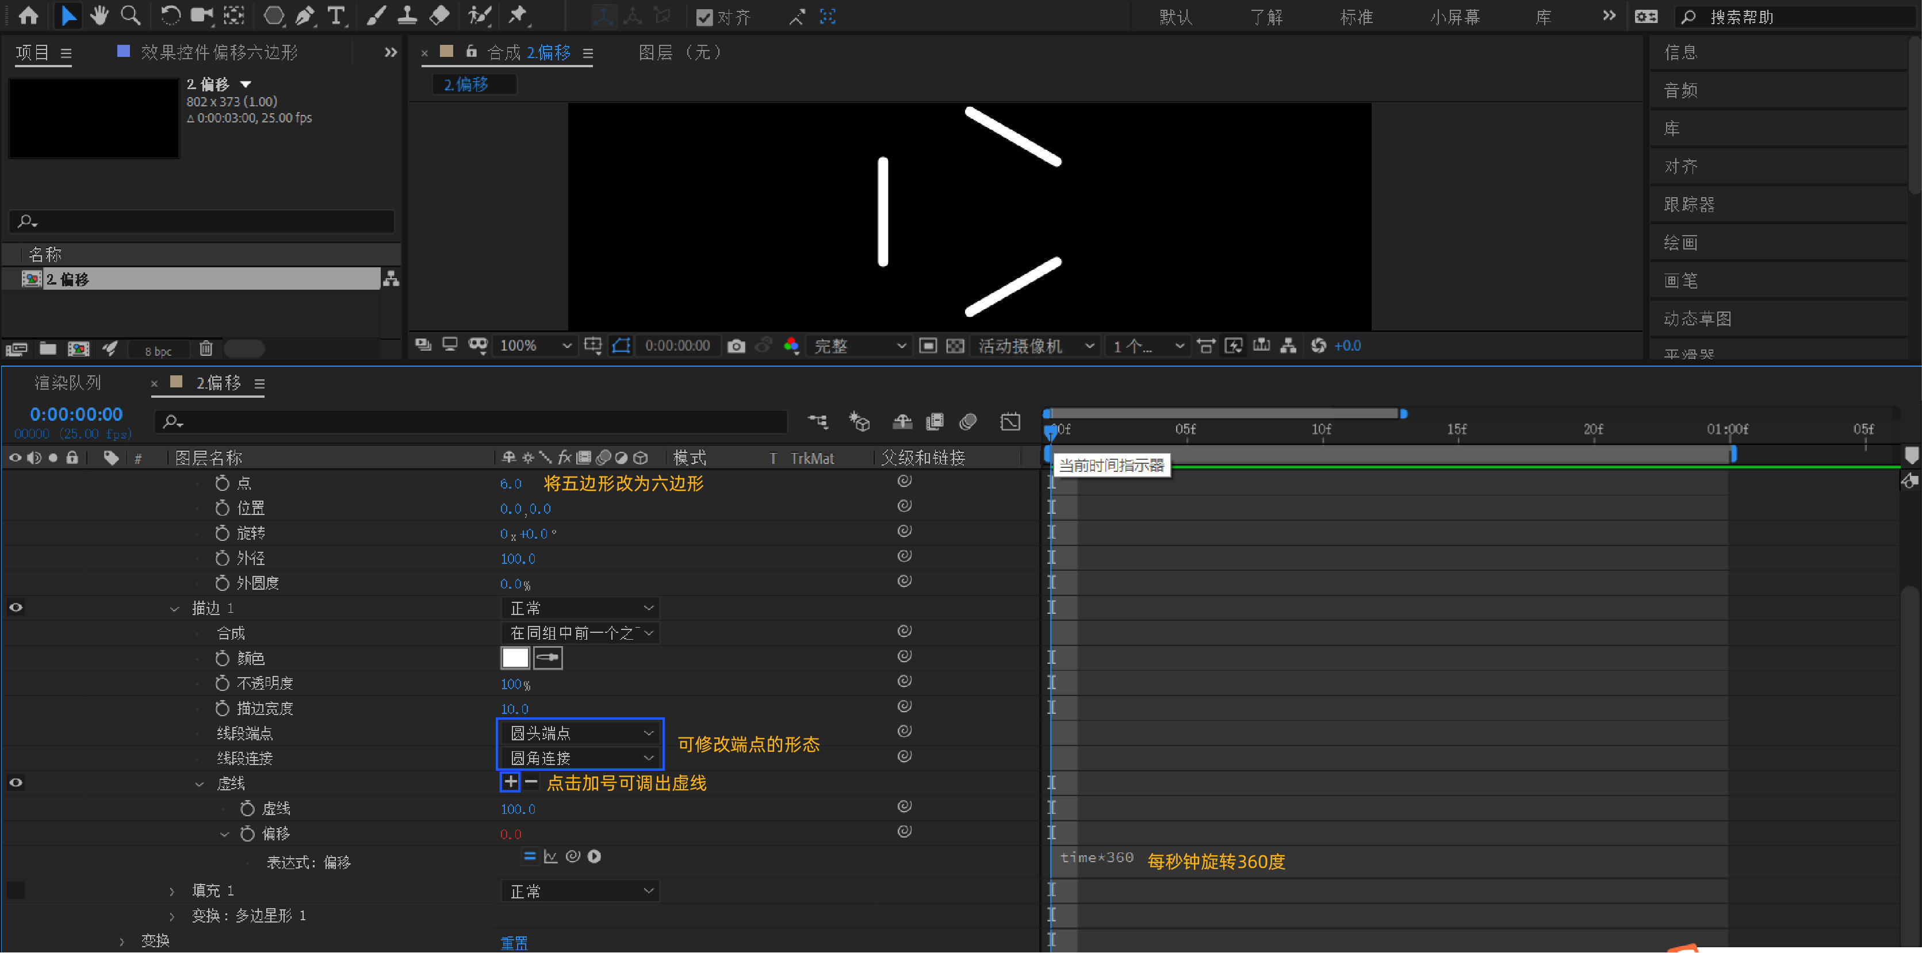Toggle stopwatch for 描边宽度 property
Viewport: 1922px width, 953px height.
click(x=221, y=708)
